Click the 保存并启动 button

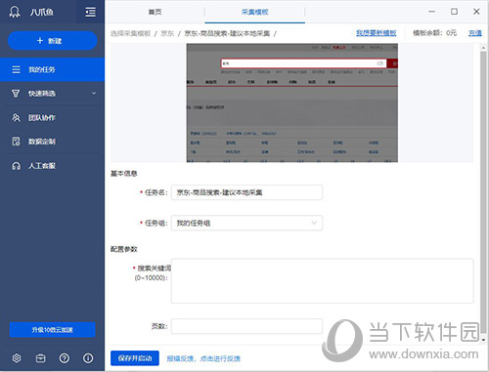coord(135,358)
